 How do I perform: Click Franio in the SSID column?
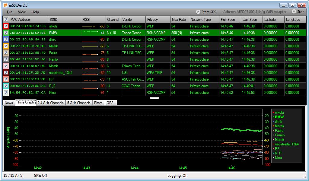(x=53, y=59)
